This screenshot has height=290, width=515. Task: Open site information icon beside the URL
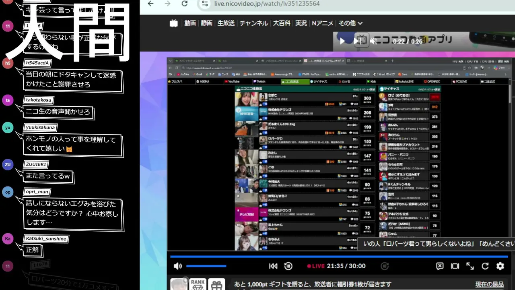(x=205, y=4)
